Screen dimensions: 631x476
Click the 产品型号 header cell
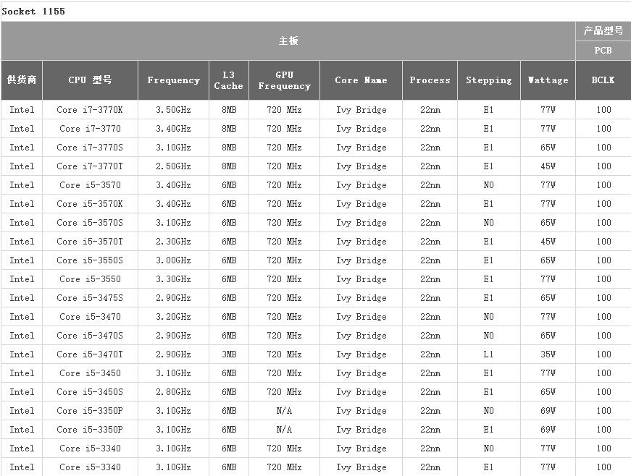click(603, 30)
